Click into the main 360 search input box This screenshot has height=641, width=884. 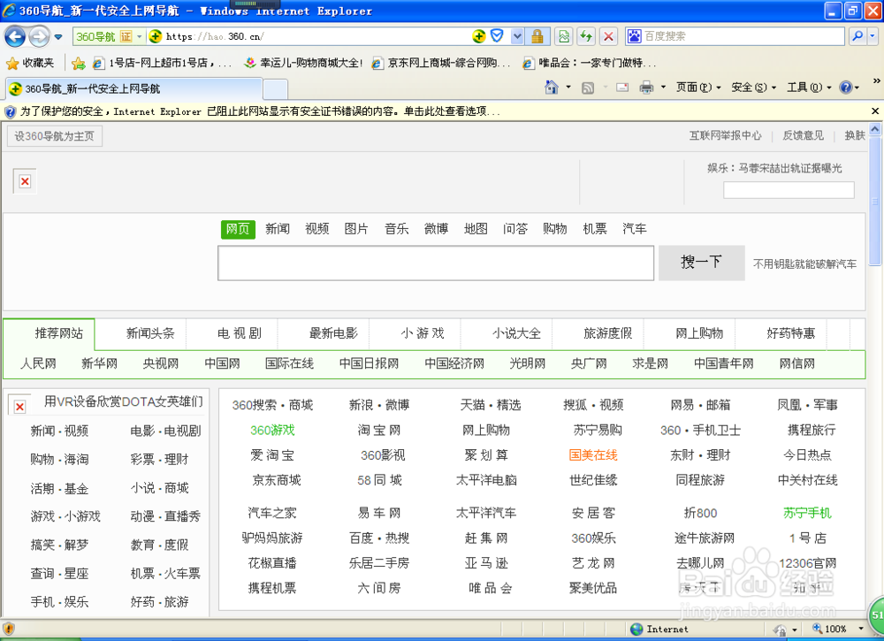[x=436, y=263]
